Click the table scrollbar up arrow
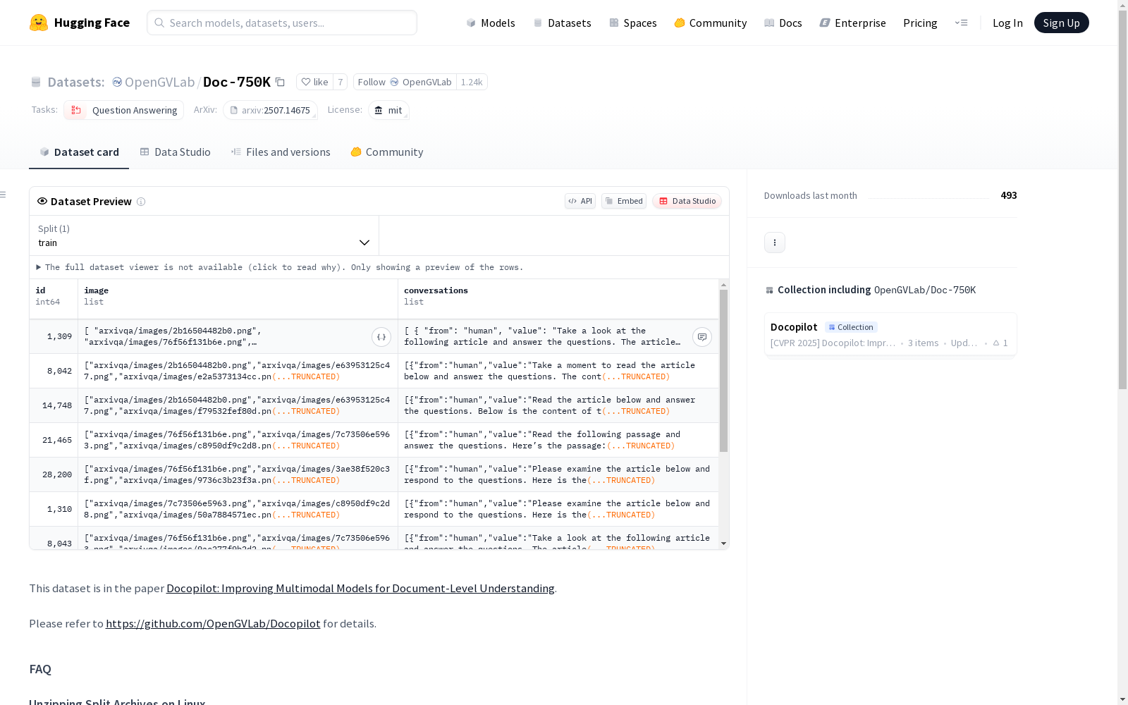 [723, 285]
